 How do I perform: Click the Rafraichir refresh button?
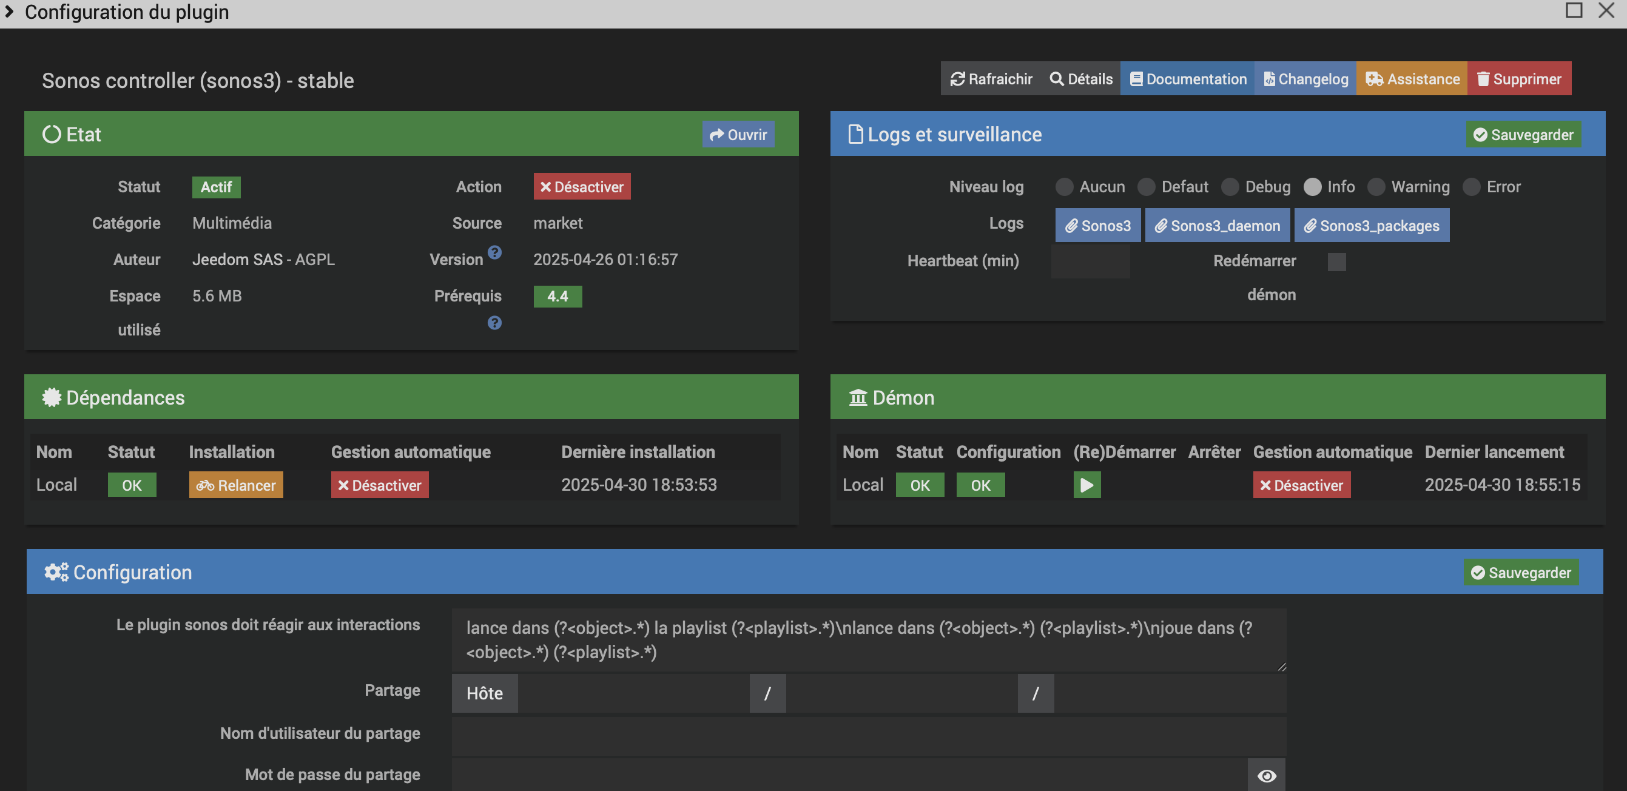tap(991, 79)
